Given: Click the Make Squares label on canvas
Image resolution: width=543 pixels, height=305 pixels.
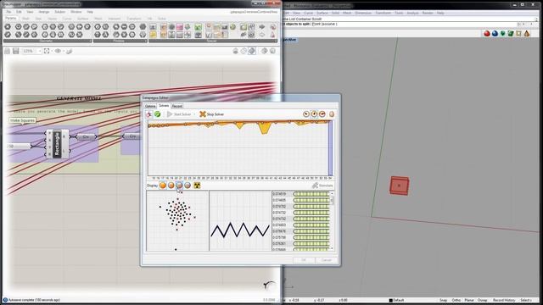Looking at the screenshot, I should click(23, 120).
